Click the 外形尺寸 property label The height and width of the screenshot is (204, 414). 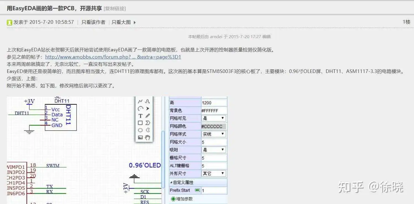coord(178,174)
